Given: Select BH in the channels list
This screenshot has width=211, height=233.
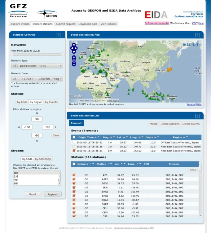Looking at the screenshot, I should point(36,173).
